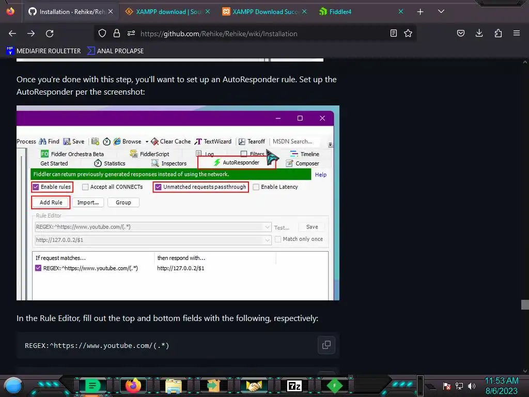Open the Fiddler AutoResponder screenshot image

click(178, 203)
